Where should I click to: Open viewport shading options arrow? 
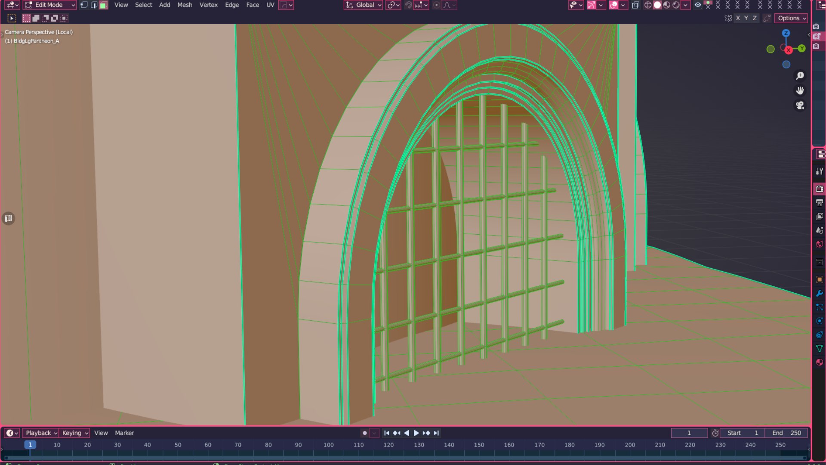pyautogui.click(x=685, y=5)
